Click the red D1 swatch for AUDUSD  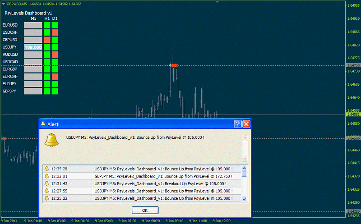point(55,55)
